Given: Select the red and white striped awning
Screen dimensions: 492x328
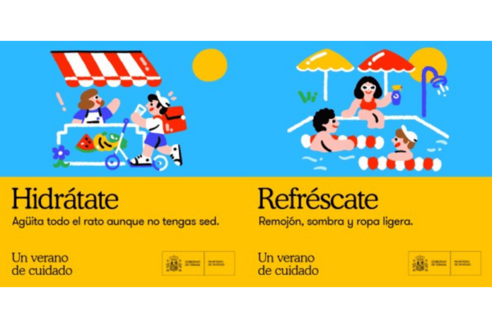Looking at the screenshot, I should coord(106,69).
